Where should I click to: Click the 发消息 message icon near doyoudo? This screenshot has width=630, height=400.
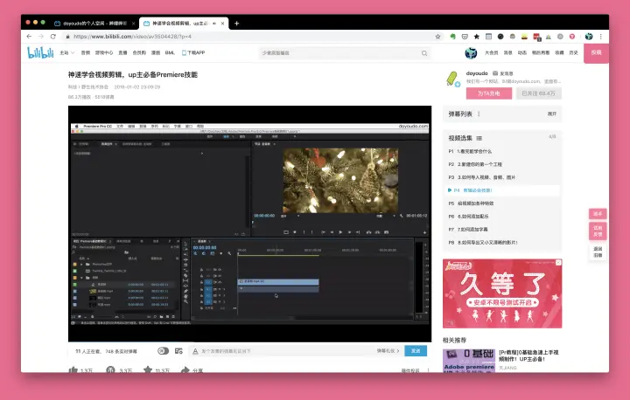[x=495, y=73]
